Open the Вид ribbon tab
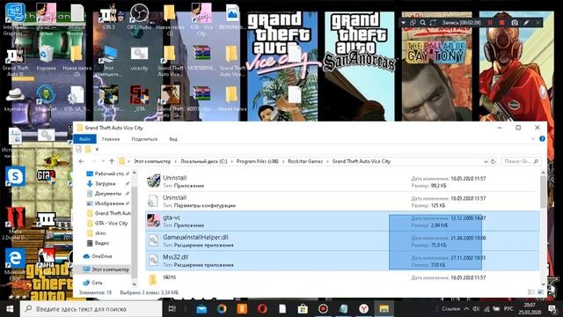The image size is (563, 317). (173, 139)
